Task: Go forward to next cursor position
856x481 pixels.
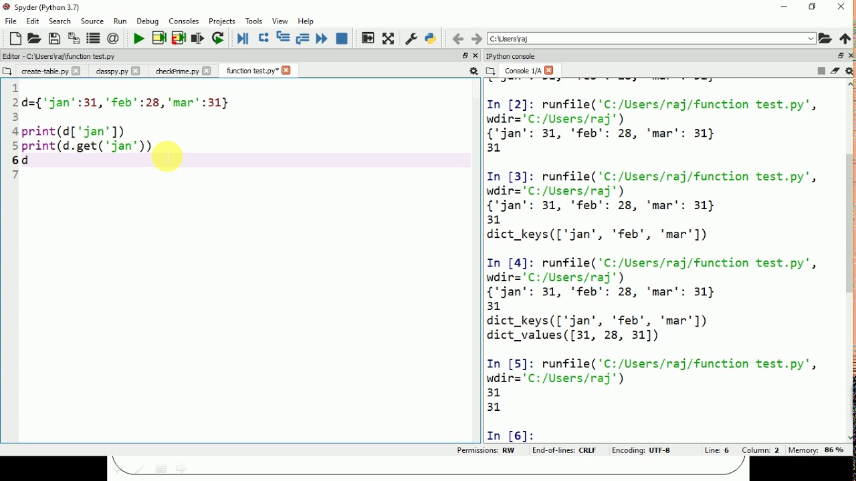Action: click(477, 39)
